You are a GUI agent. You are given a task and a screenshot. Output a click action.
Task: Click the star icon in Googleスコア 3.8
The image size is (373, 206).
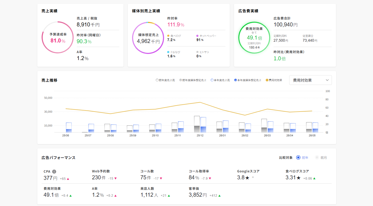pos(247,178)
